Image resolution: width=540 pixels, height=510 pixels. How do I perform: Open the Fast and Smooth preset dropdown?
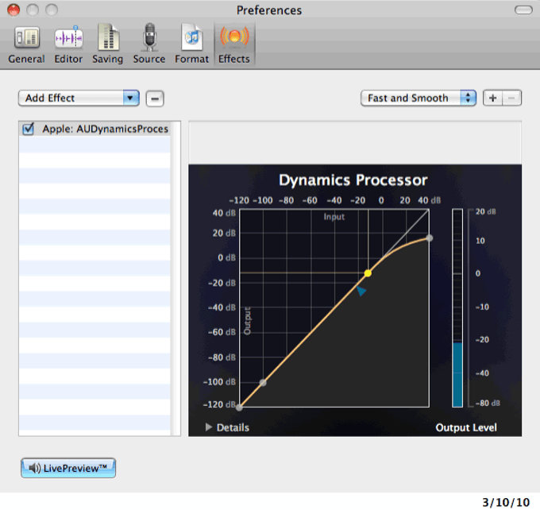[418, 99]
